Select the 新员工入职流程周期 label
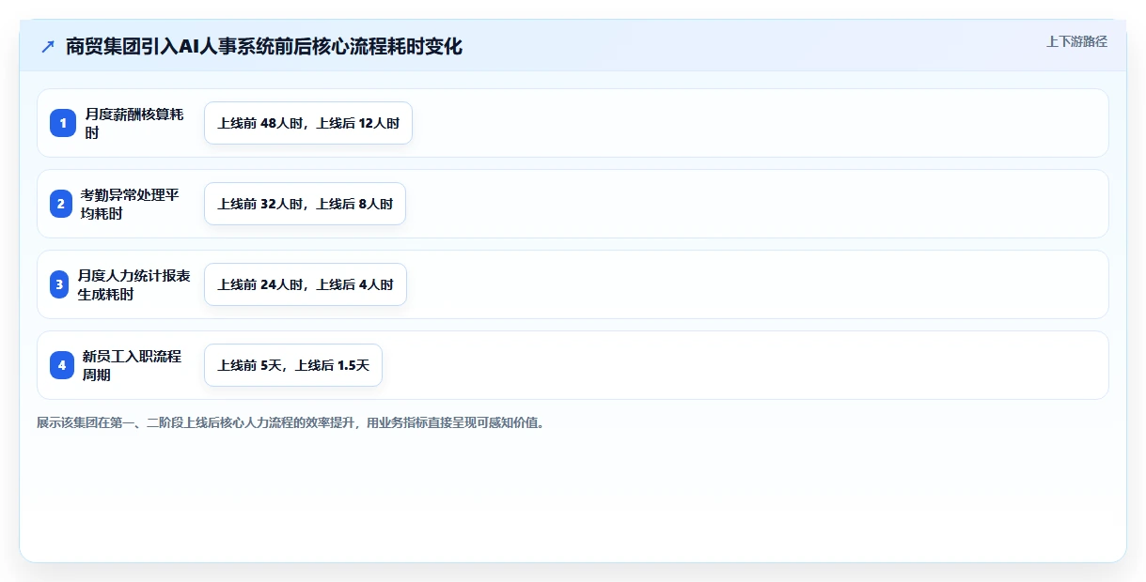Viewport: 1146px width, 582px height. pos(132,365)
